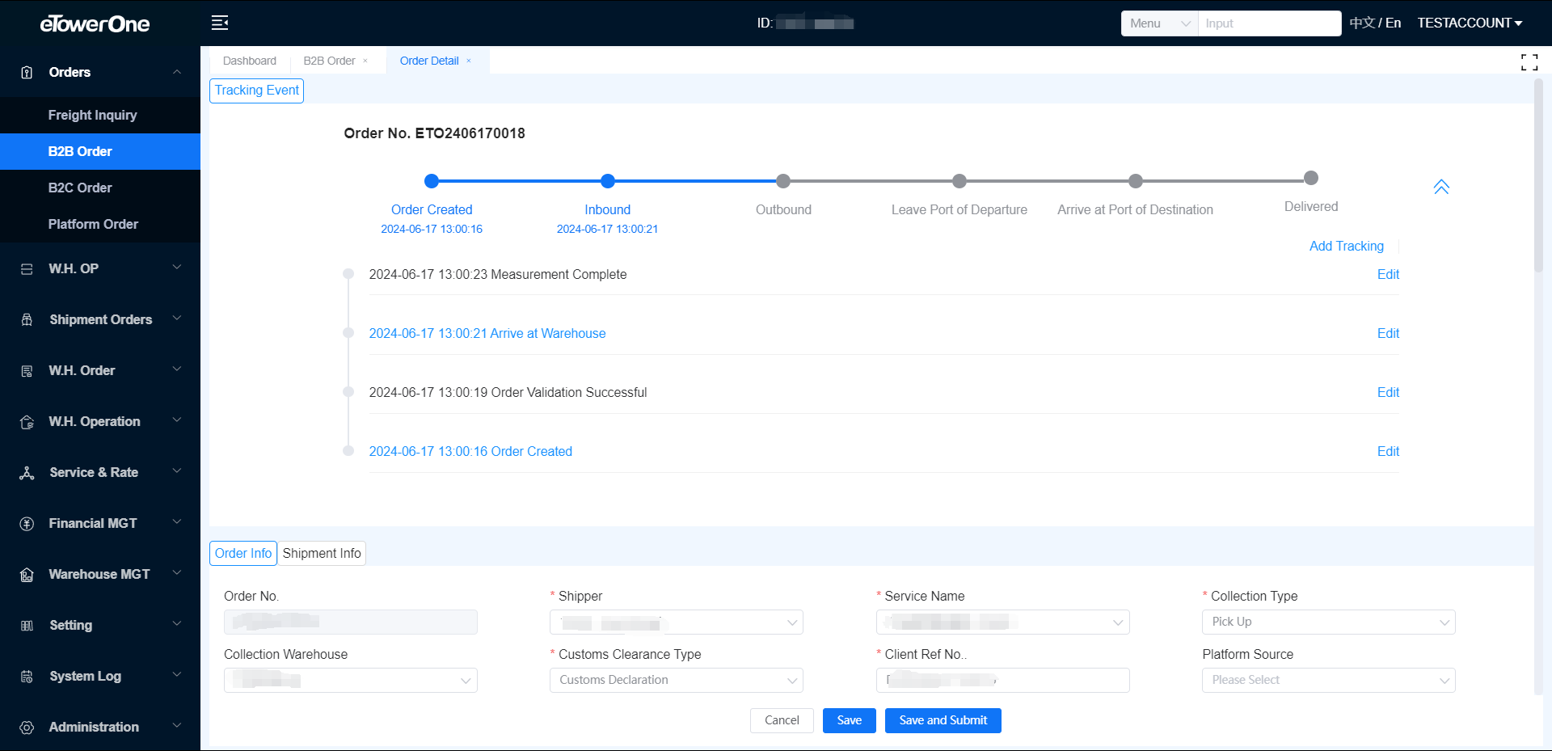Screen dimensions: 1552x751
Task: Click the Cancel button
Action: click(782, 720)
